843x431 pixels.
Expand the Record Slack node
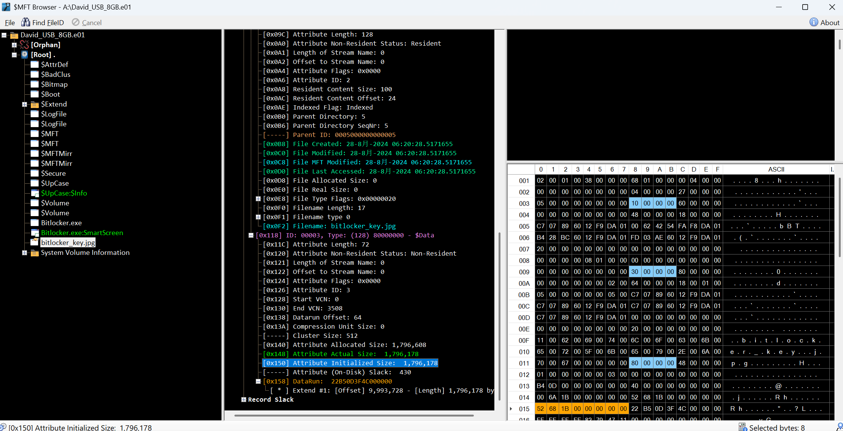pyautogui.click(x=244, y=399)
